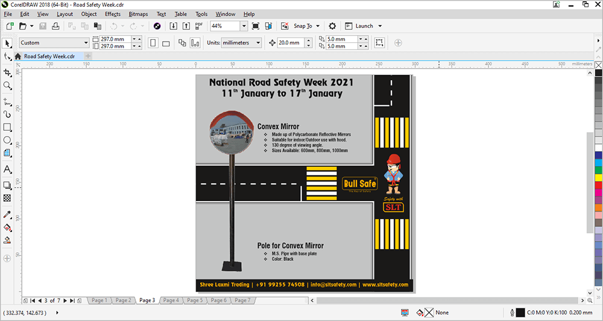Select the Interactive Fill tool
This screenshot has width=603, height=321.
[x=7, y=227]
